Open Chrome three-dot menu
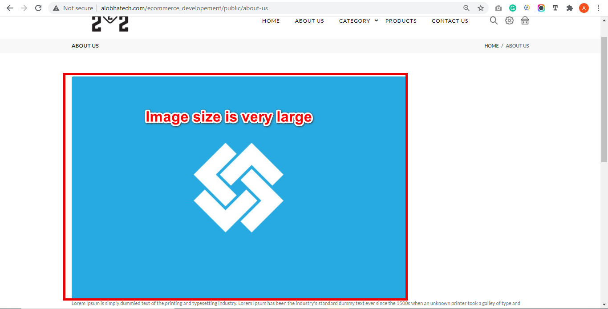 click(x=599, y=8)
